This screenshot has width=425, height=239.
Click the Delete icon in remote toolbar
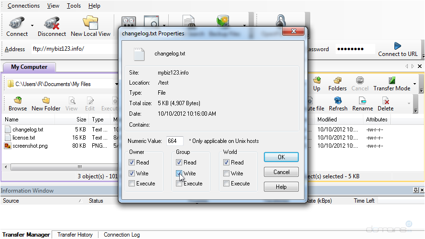coord(385,101)
